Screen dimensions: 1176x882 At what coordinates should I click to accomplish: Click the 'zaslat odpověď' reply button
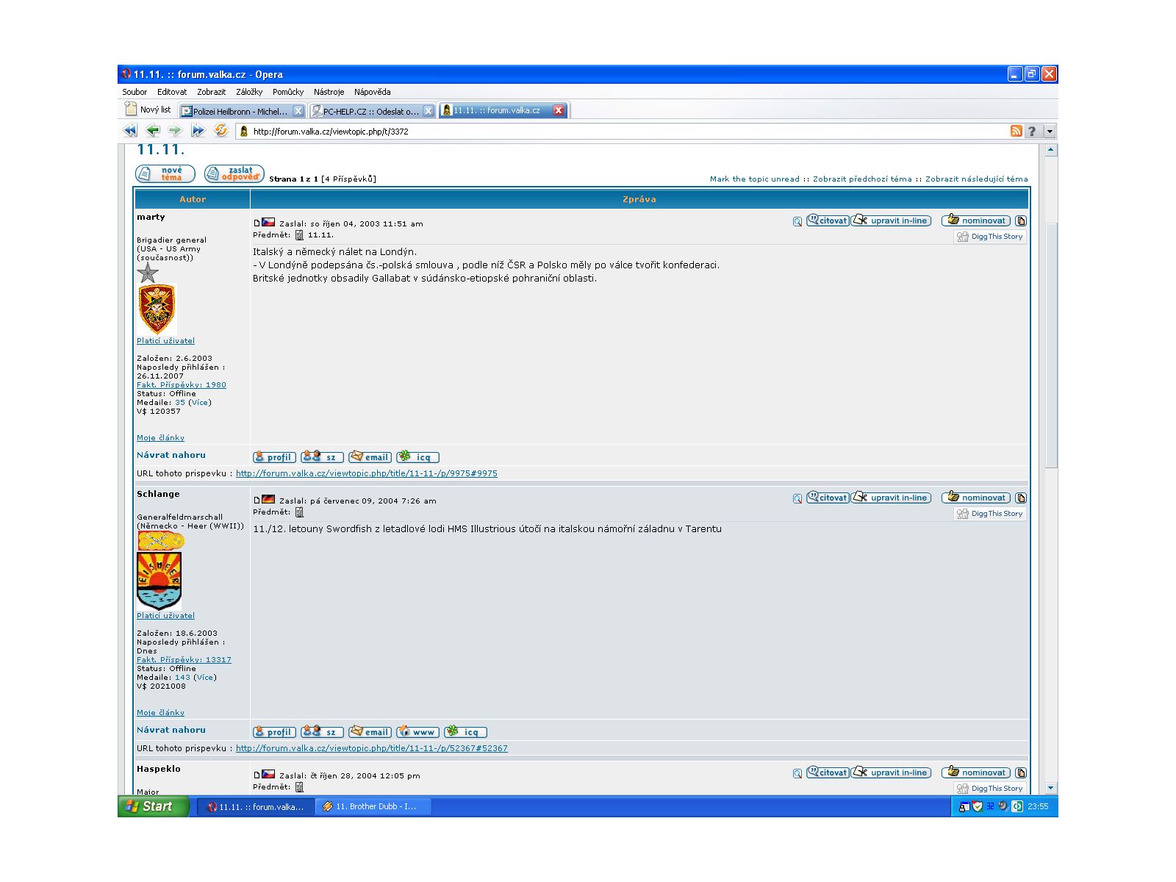click(x=234, y=174)
